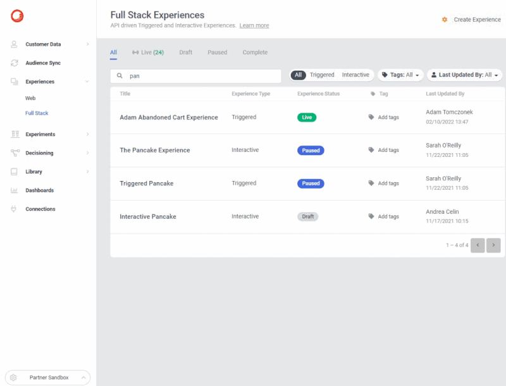Open The Pancake Experience entry
Viewport: 506px width, 386px height.
[x=155, y=151]
